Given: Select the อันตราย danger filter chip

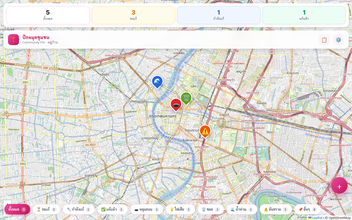Looking at the screenshot, I should pos(276,209).
